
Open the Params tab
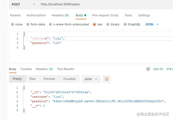point(15,15)
